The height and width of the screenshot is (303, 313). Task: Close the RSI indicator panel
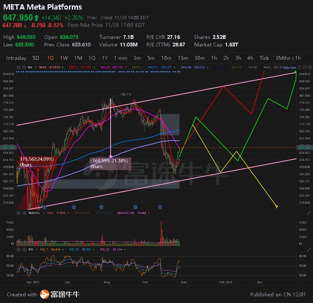23,249
